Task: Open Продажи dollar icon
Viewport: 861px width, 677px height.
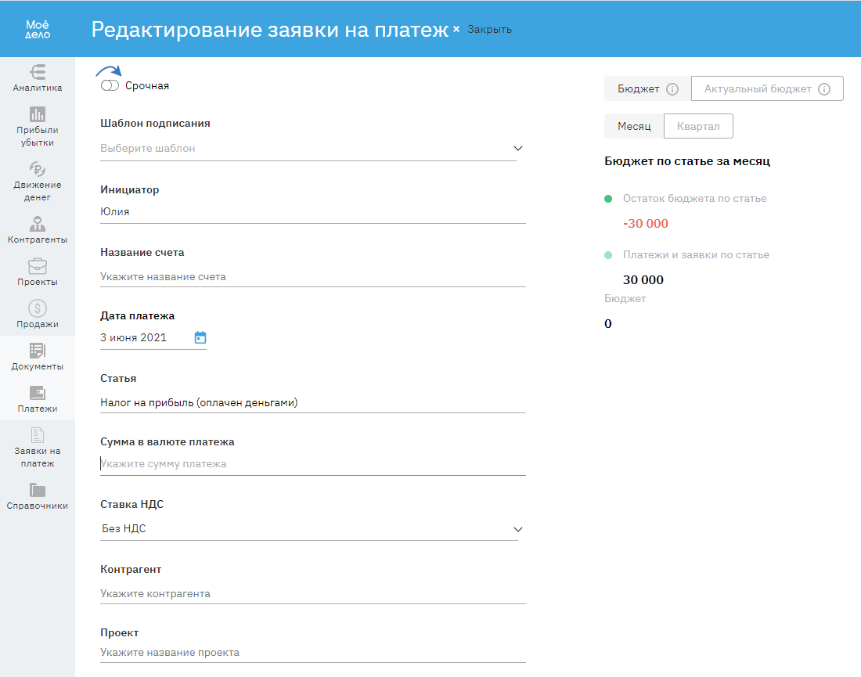Action: pos(37,308)
